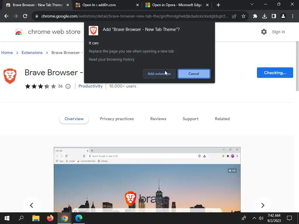Click the rating count 36
299x224 pixels.
60,86
